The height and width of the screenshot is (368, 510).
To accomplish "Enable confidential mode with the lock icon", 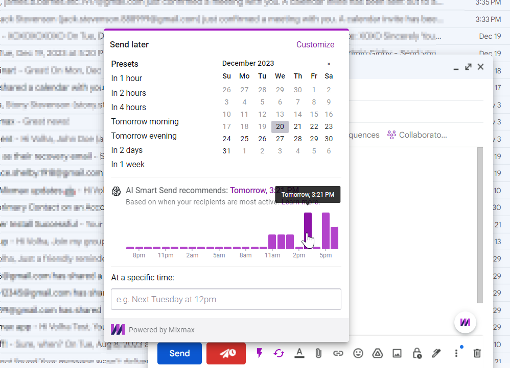I will point(416,353).
